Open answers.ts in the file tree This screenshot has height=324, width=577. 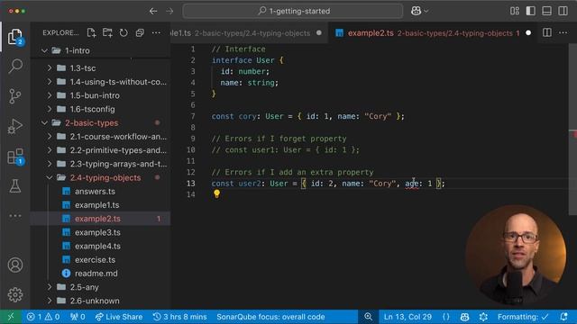point(100,192)
